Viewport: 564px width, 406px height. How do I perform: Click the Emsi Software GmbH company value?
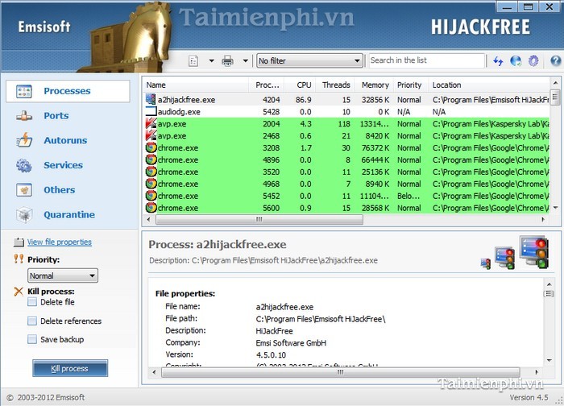pos(291,343)
